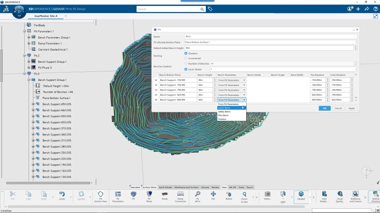Click the Pit Name field
380x213 pixels.
point(271,36)
